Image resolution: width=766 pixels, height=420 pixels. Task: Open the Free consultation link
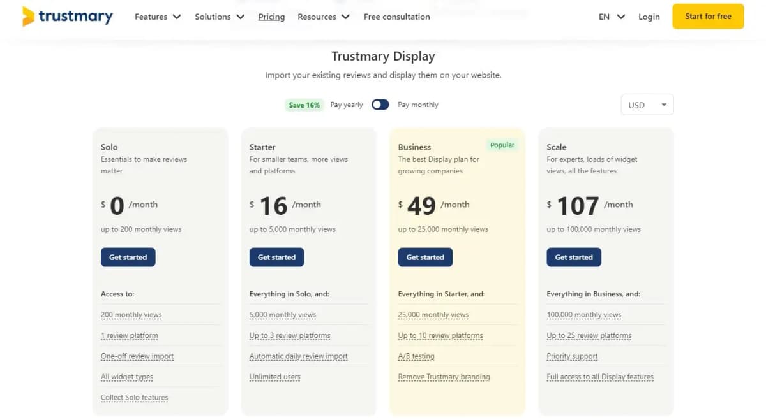(x=396, y=17)
